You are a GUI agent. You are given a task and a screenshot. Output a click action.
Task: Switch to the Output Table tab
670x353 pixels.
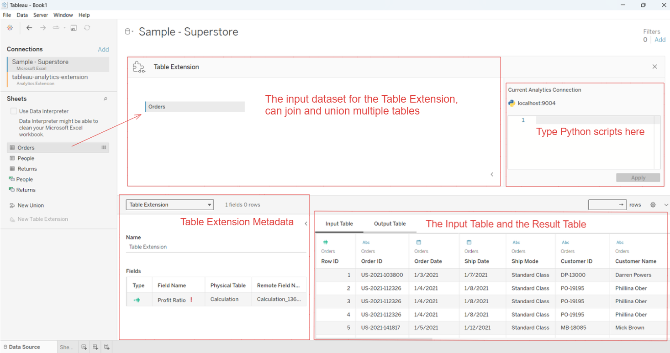390,223
